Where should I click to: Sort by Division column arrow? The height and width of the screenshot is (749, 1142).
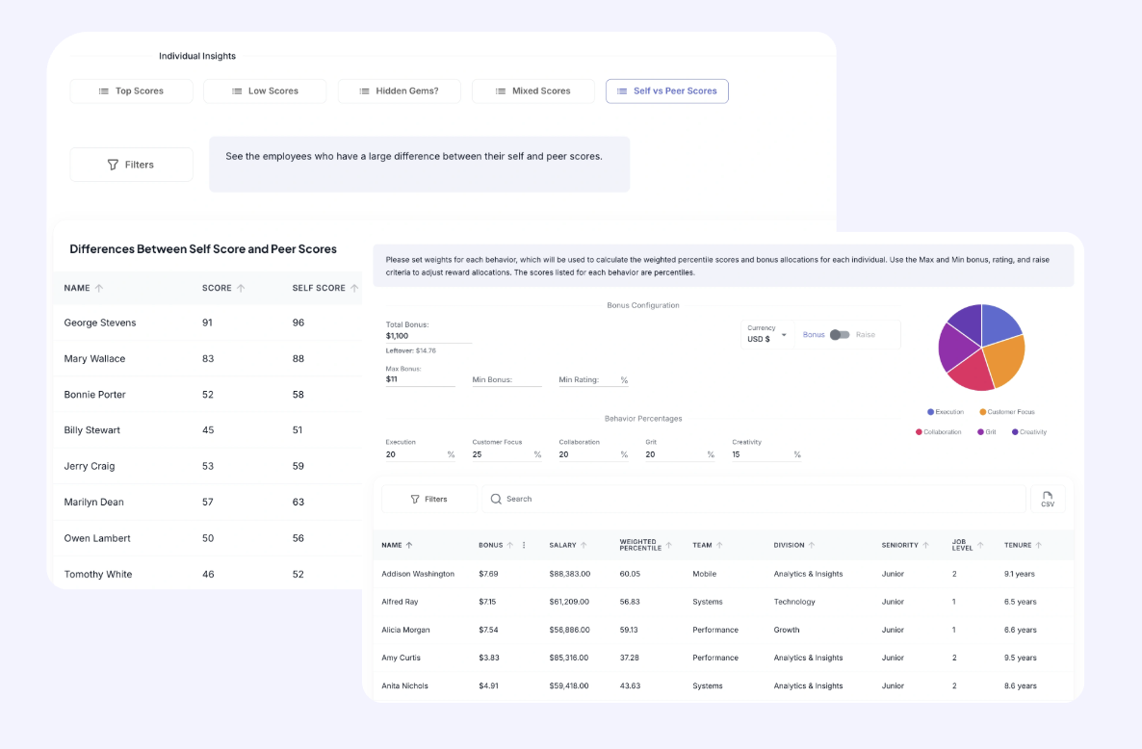(812, 545)
